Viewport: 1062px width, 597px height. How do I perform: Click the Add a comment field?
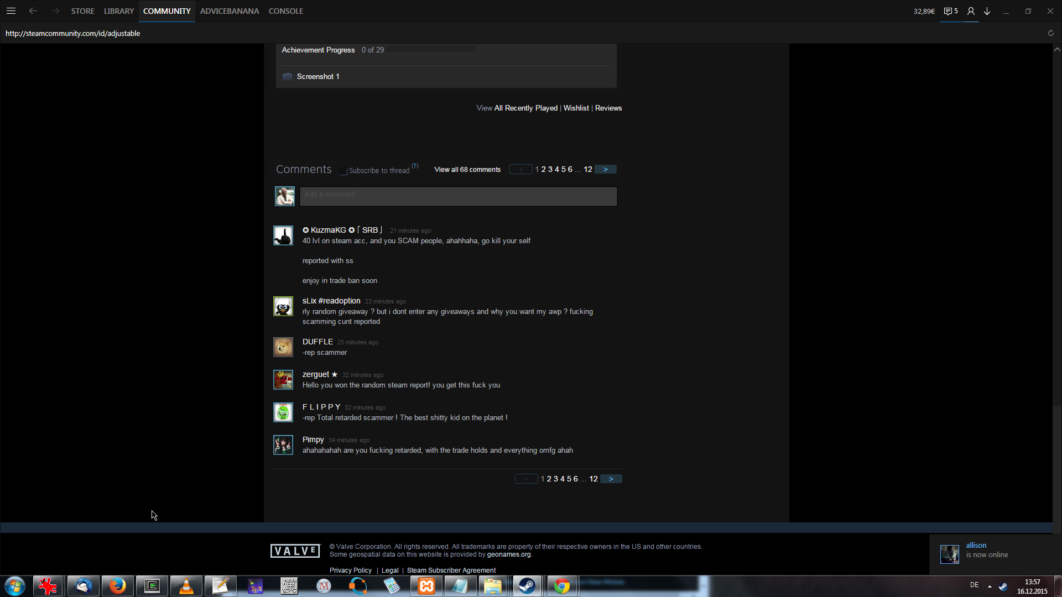tap(458, 196)
